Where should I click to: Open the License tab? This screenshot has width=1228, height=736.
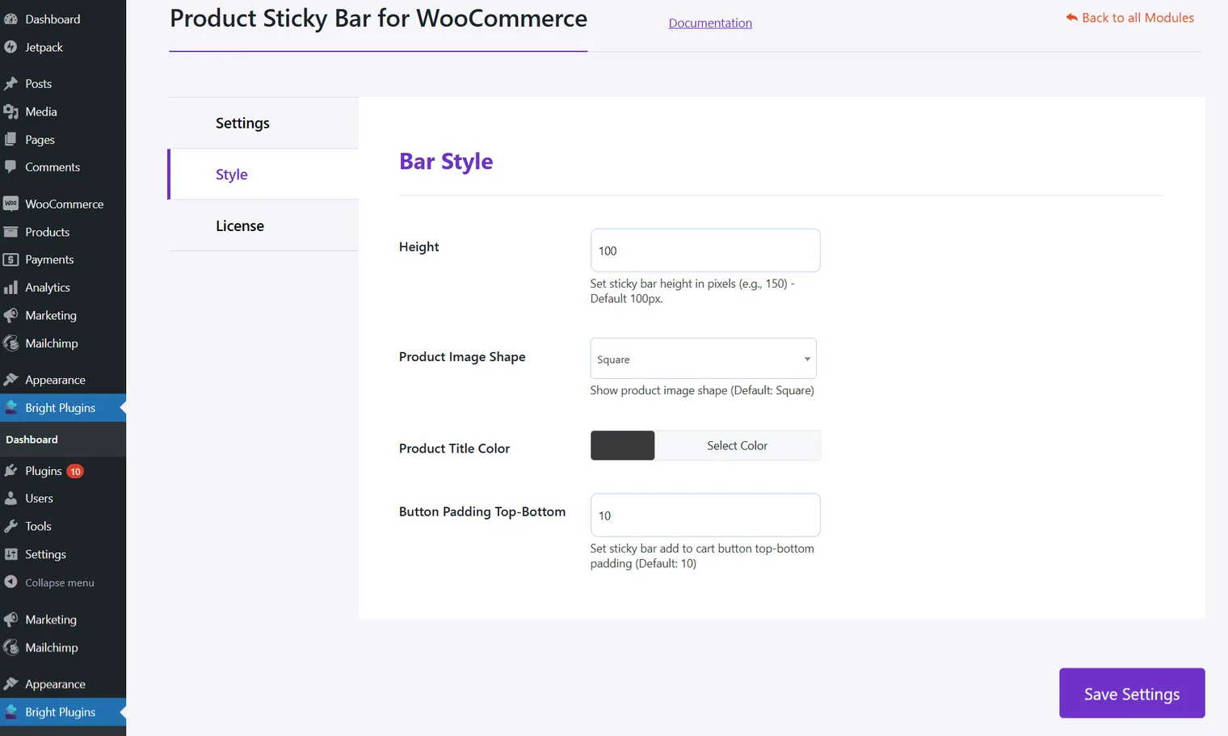pos(263,226)
